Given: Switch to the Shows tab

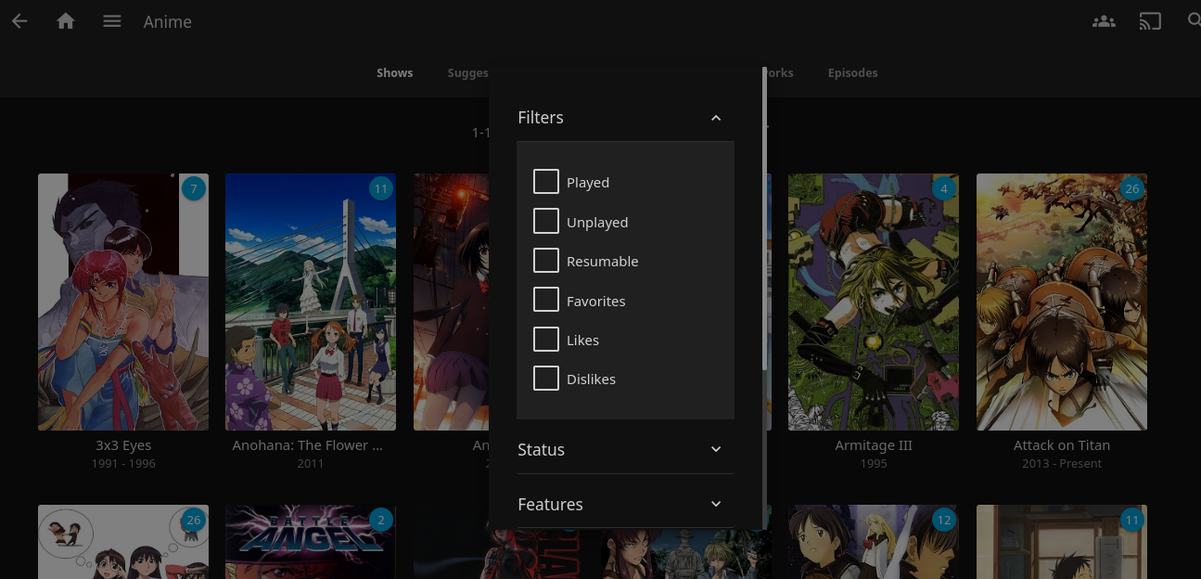Looking at the screenshot, I should tap(394, 73).
